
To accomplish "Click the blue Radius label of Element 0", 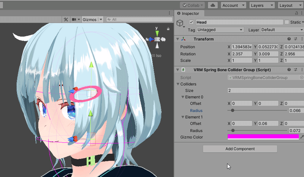I will click(x=196, y=110).
